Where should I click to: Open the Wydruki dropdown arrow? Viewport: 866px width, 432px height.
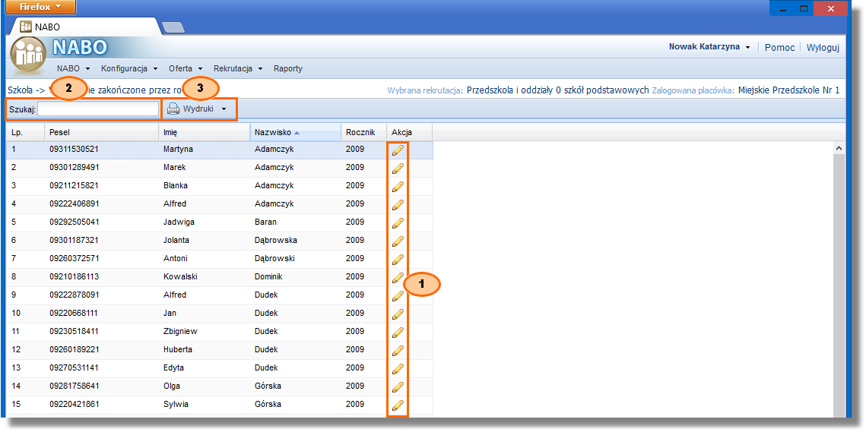coord(224,109)
